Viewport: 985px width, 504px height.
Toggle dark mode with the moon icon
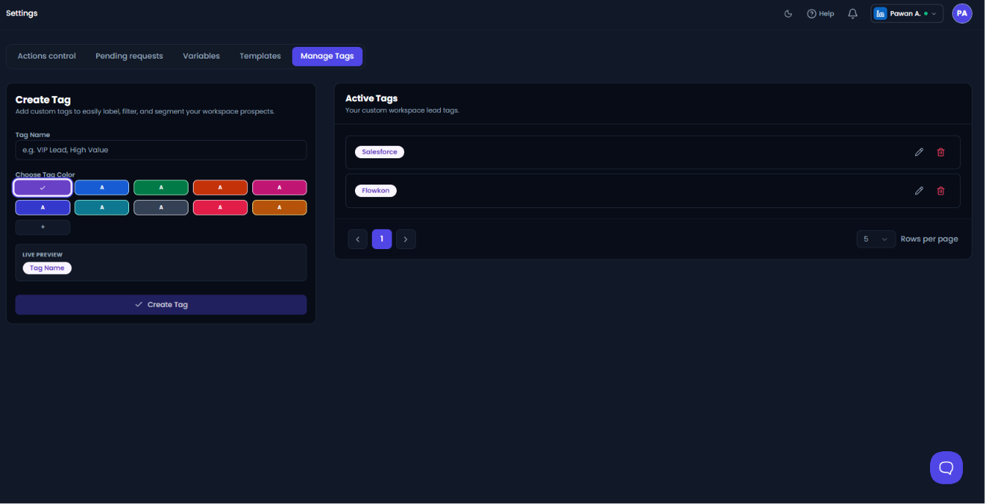coord(788,13)
